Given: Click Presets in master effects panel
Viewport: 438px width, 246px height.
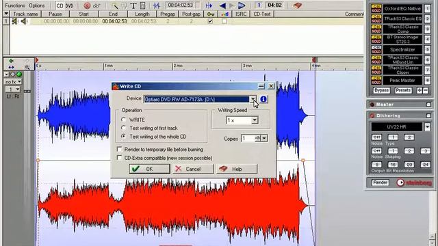Looking at the screenshot, I should coord(403,90).
